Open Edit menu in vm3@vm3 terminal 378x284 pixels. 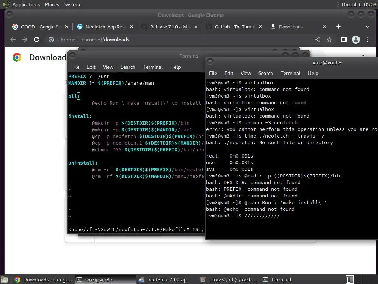click(x=229, y=74)
